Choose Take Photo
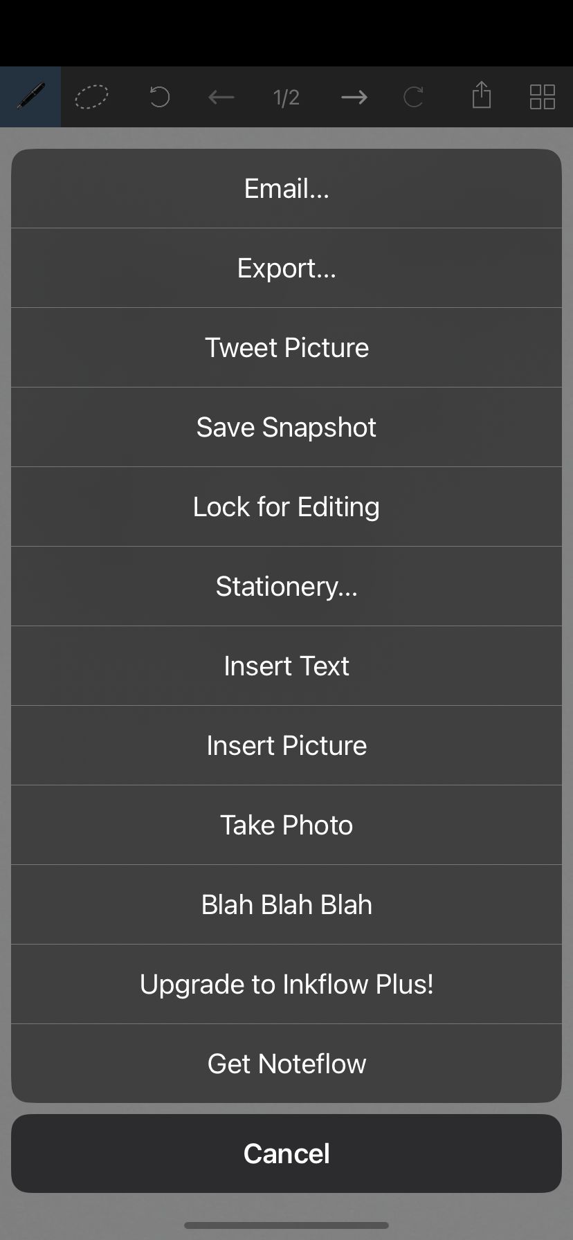The height and width of the screenshot is (1240, 573). pyautogui.click(x=286, y=824)
